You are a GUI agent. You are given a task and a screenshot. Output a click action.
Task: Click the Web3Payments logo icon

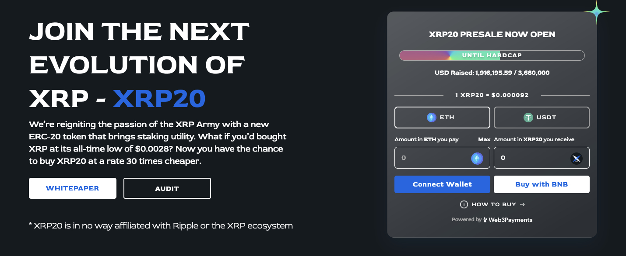tap(486, 220)
